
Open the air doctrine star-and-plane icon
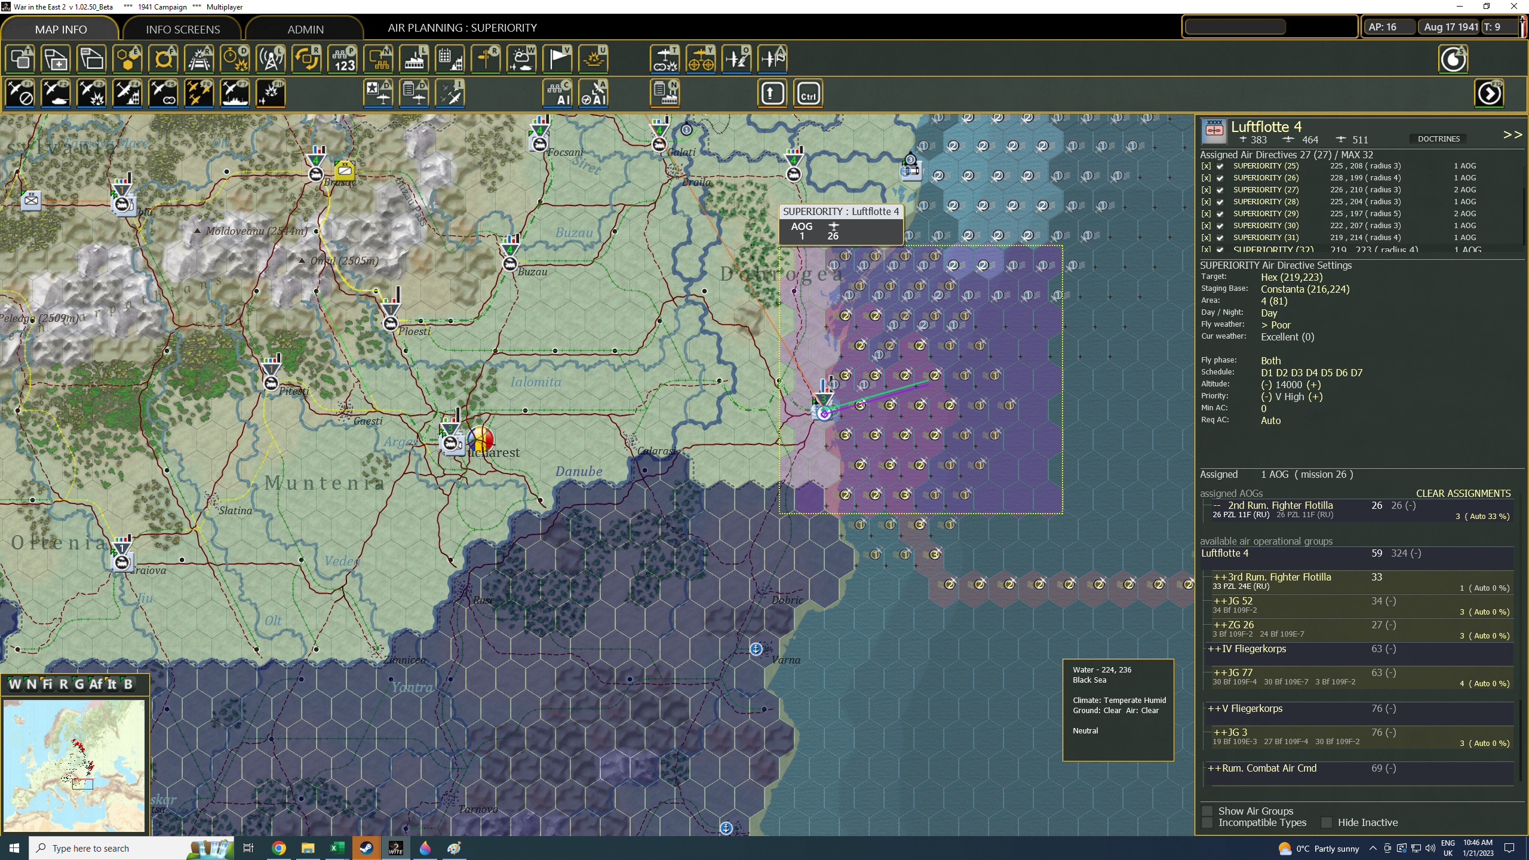[378, 93]
